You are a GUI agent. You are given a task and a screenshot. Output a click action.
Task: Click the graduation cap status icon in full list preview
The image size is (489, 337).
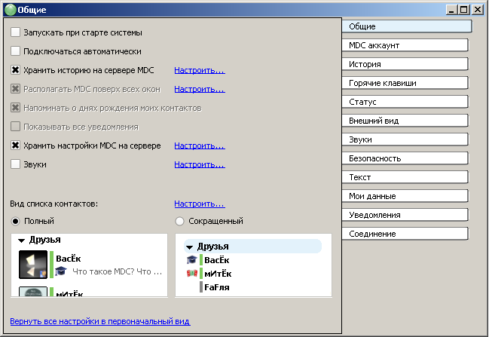pyautogui.click(x=61, y=271)
